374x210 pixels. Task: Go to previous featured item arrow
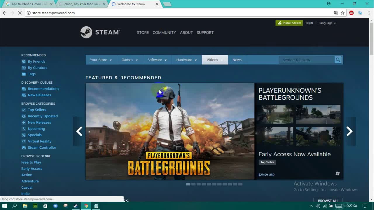(x=79, y=131)
